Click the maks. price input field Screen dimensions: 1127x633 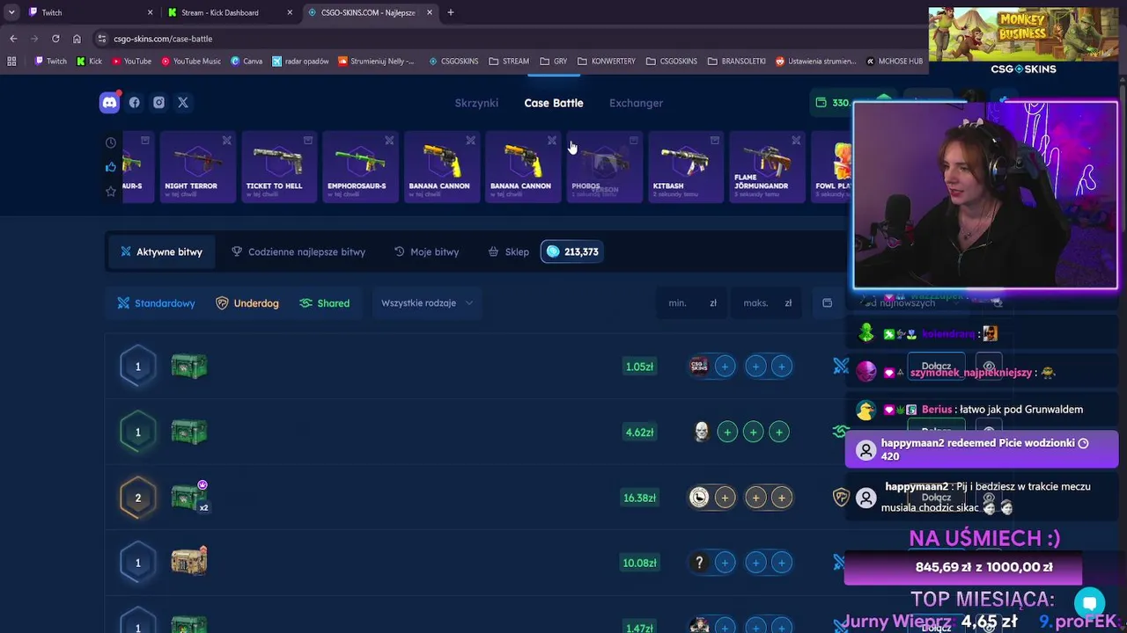click(767, 303)
